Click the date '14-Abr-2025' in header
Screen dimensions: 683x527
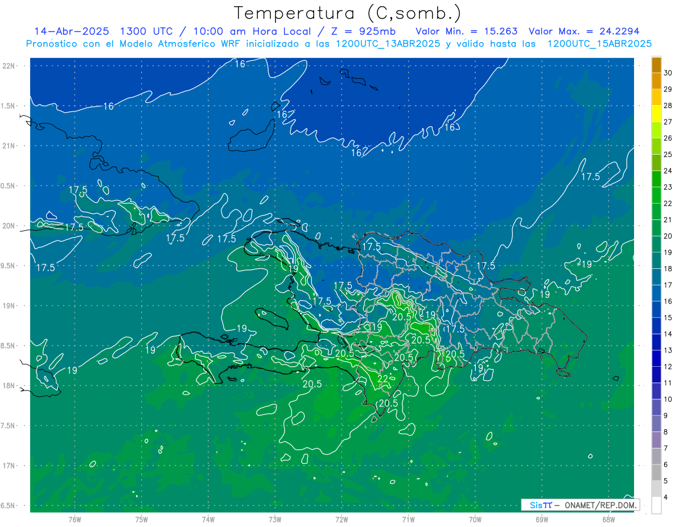click(71, 31)
